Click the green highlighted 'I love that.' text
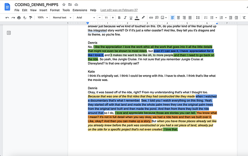This screenshot has height=156, width=248. (170, 130)
